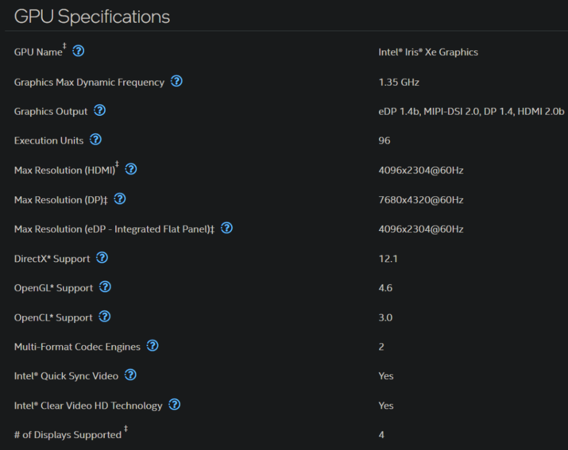Select the Intel Iris Xe Graphics value text

[x=428, y=52]
